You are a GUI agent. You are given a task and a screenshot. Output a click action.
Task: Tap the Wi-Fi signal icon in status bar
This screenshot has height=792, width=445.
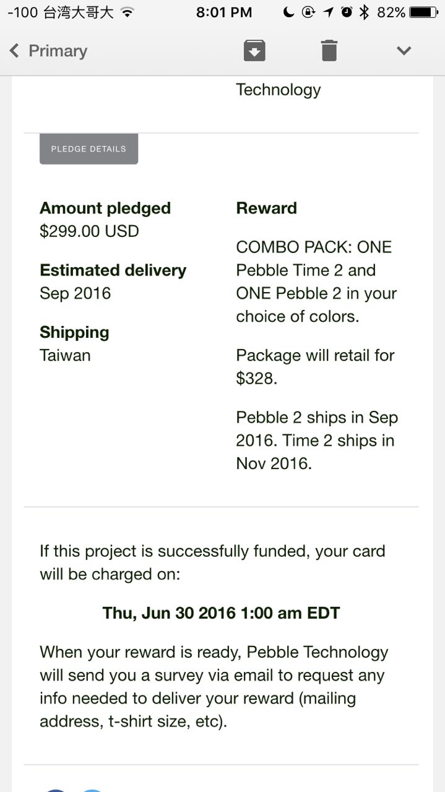click(x=127, y=12)
